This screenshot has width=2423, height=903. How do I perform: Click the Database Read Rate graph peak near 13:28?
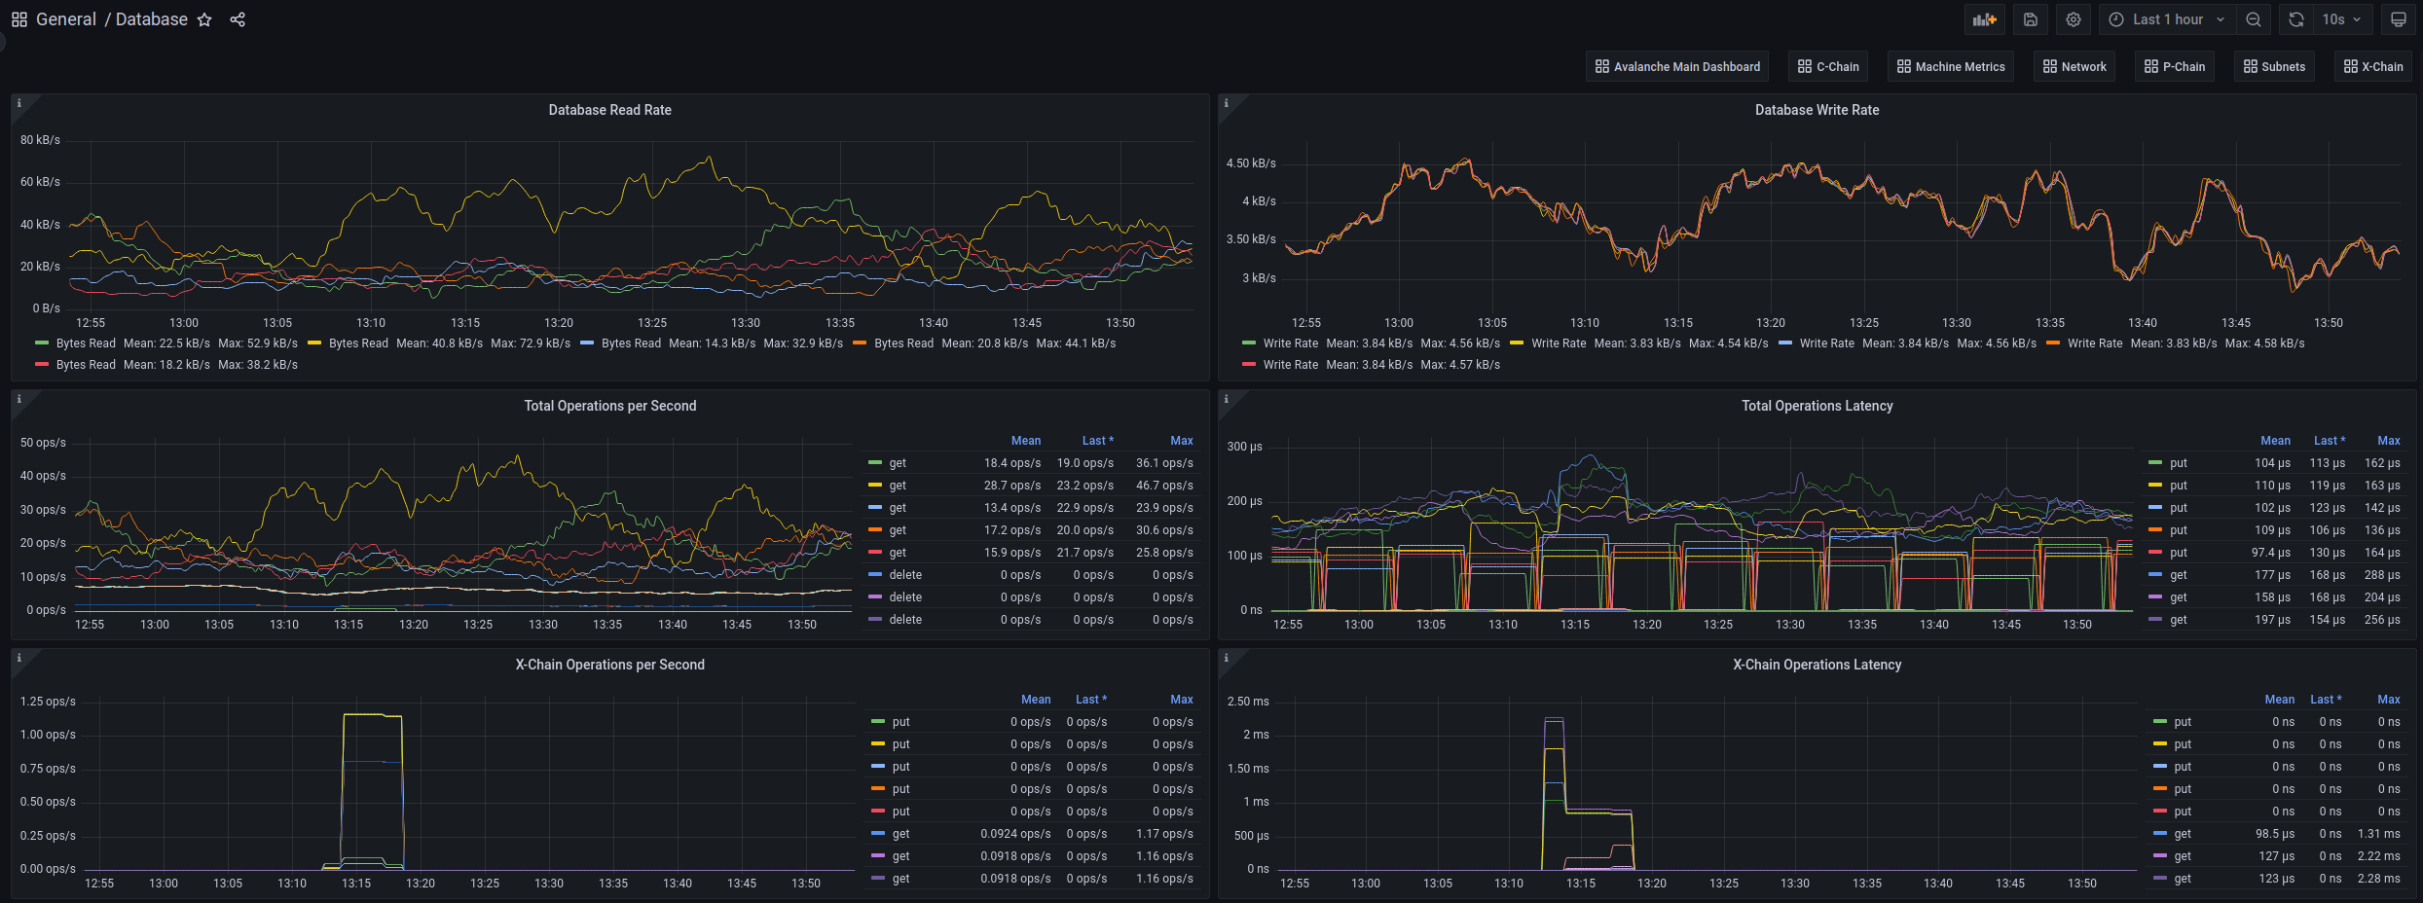pos(709,159)
